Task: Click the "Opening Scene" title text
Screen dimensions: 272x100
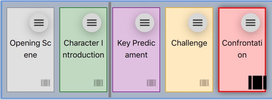Action: pos(30,49)
